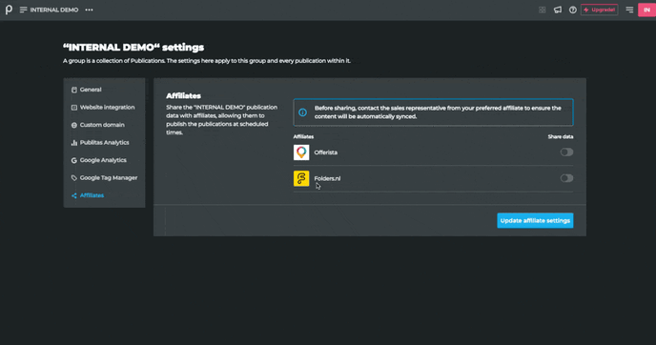Open the megaphone announcements icon

(558, 10)
